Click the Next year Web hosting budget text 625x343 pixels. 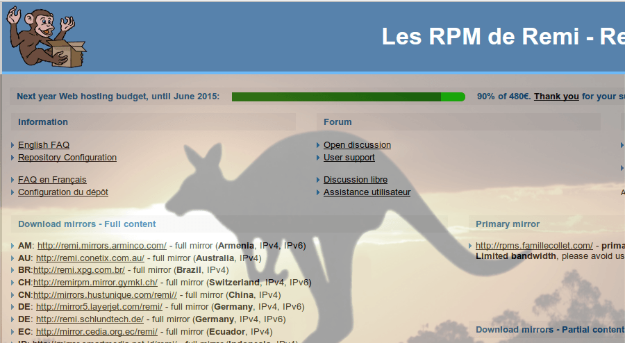pyautogui.click(x=118, y=97)
